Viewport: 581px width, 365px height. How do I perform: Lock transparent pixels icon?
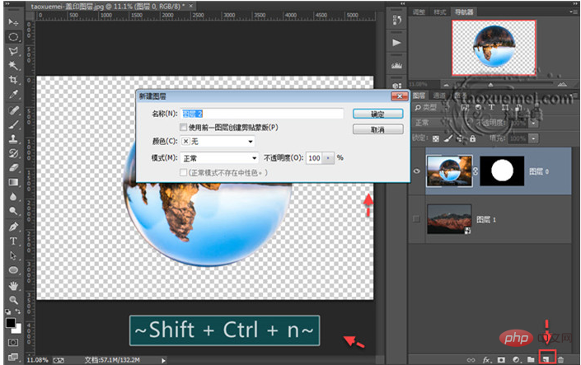[436, 138]
